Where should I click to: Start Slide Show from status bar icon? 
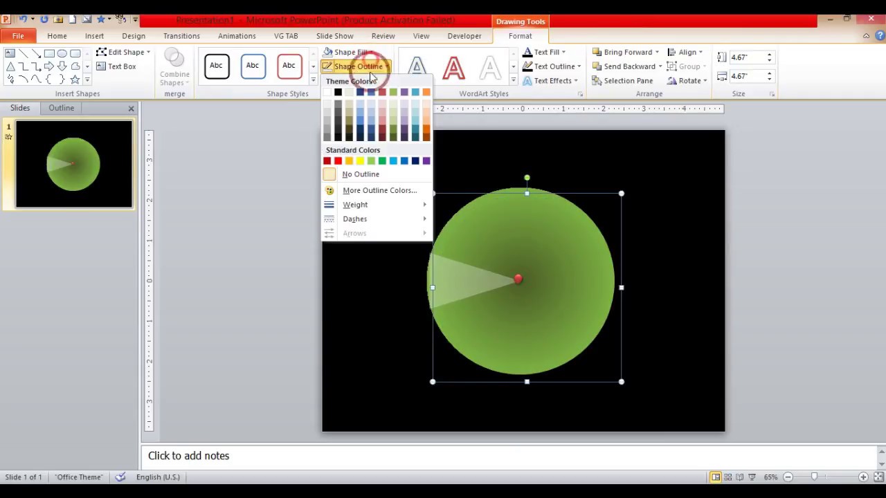pyautogui.click(x=752, y=477)
